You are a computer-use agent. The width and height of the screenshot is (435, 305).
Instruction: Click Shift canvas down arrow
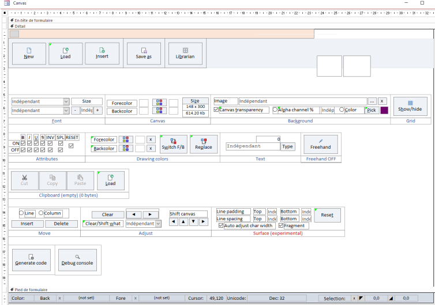pos(193,221)
